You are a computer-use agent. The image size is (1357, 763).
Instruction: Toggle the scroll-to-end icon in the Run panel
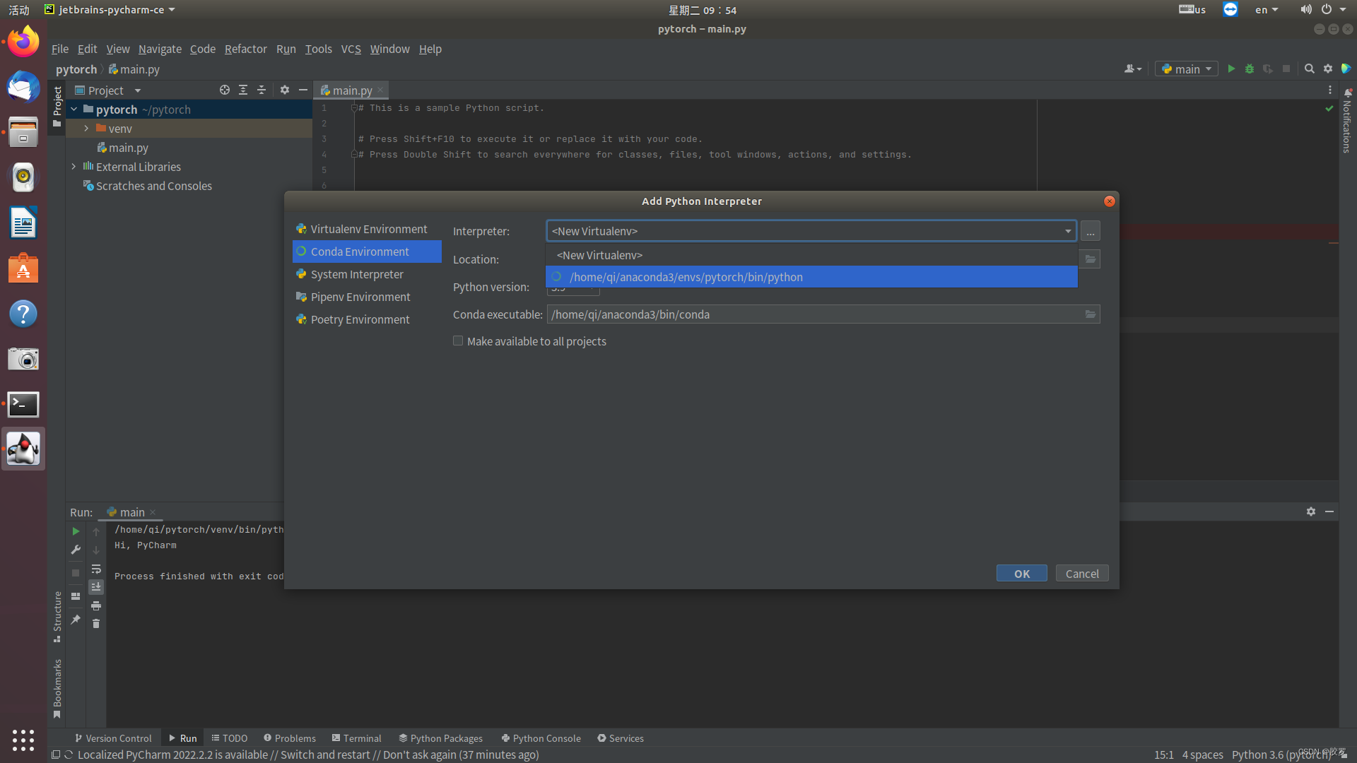click(x=96, y=587)
